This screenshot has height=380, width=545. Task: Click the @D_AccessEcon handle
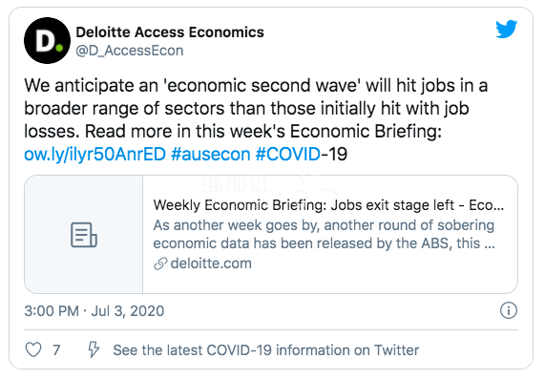pos(130,51)
